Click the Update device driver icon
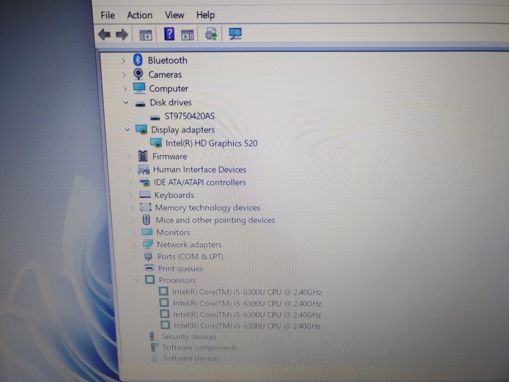The image size is (509, 382). (211, 35)
